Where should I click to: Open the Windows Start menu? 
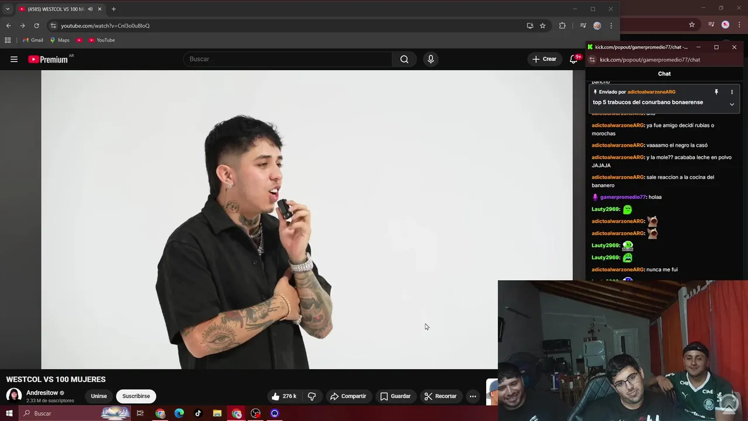(9, 413)
